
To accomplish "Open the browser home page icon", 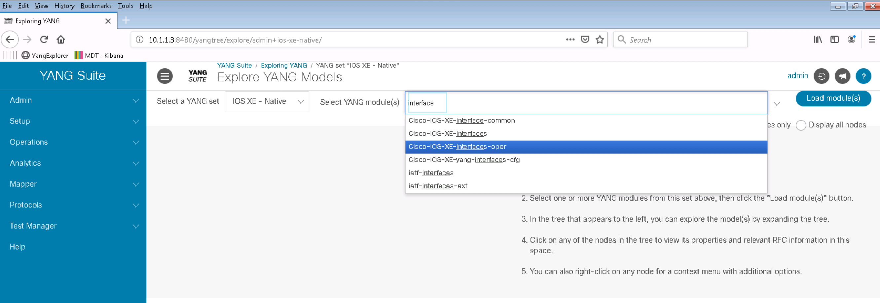I will [61, 40].
